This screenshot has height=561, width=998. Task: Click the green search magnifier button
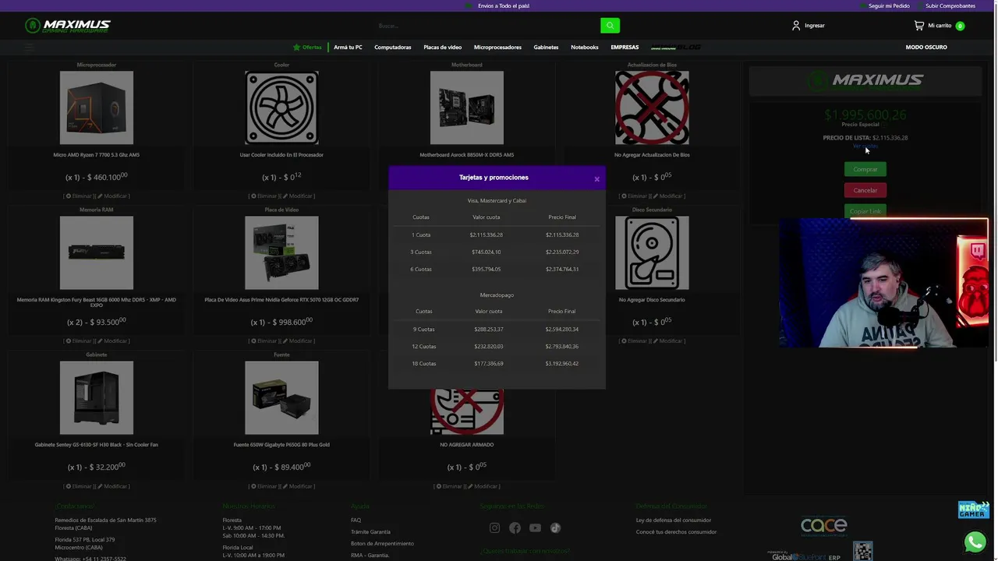pyautogui.click(x=610, y=26)
